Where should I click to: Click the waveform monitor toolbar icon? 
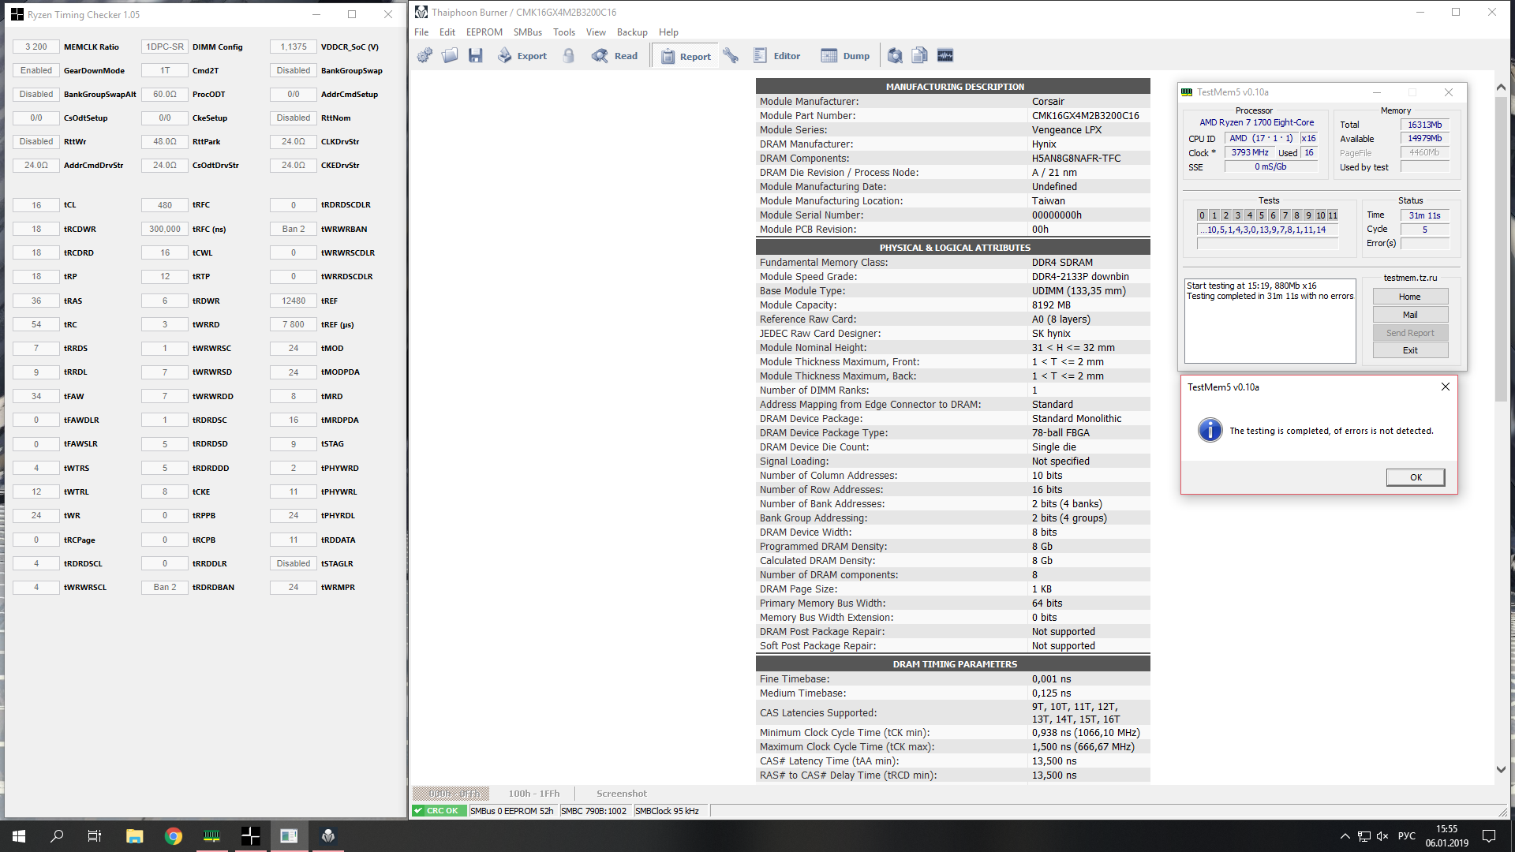pos(945,56)
